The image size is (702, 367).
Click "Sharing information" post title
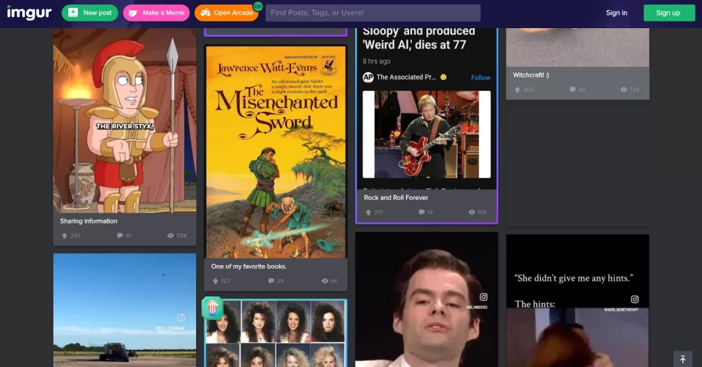88,221
